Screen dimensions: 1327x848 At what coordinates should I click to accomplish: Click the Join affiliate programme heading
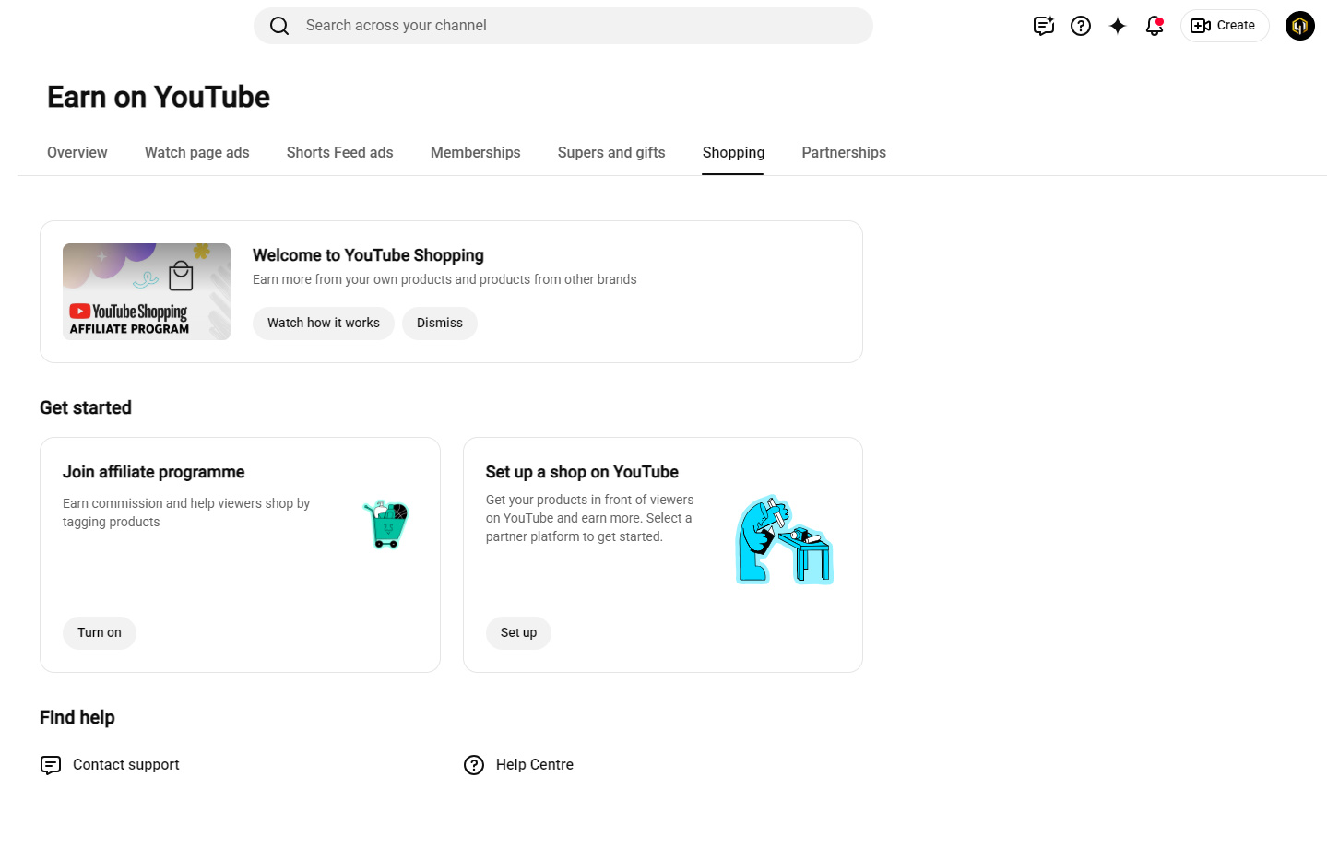[x=154, y=472]
